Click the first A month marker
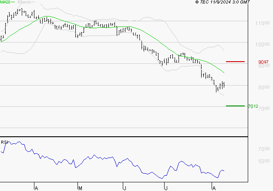 (x=36, y=188)
